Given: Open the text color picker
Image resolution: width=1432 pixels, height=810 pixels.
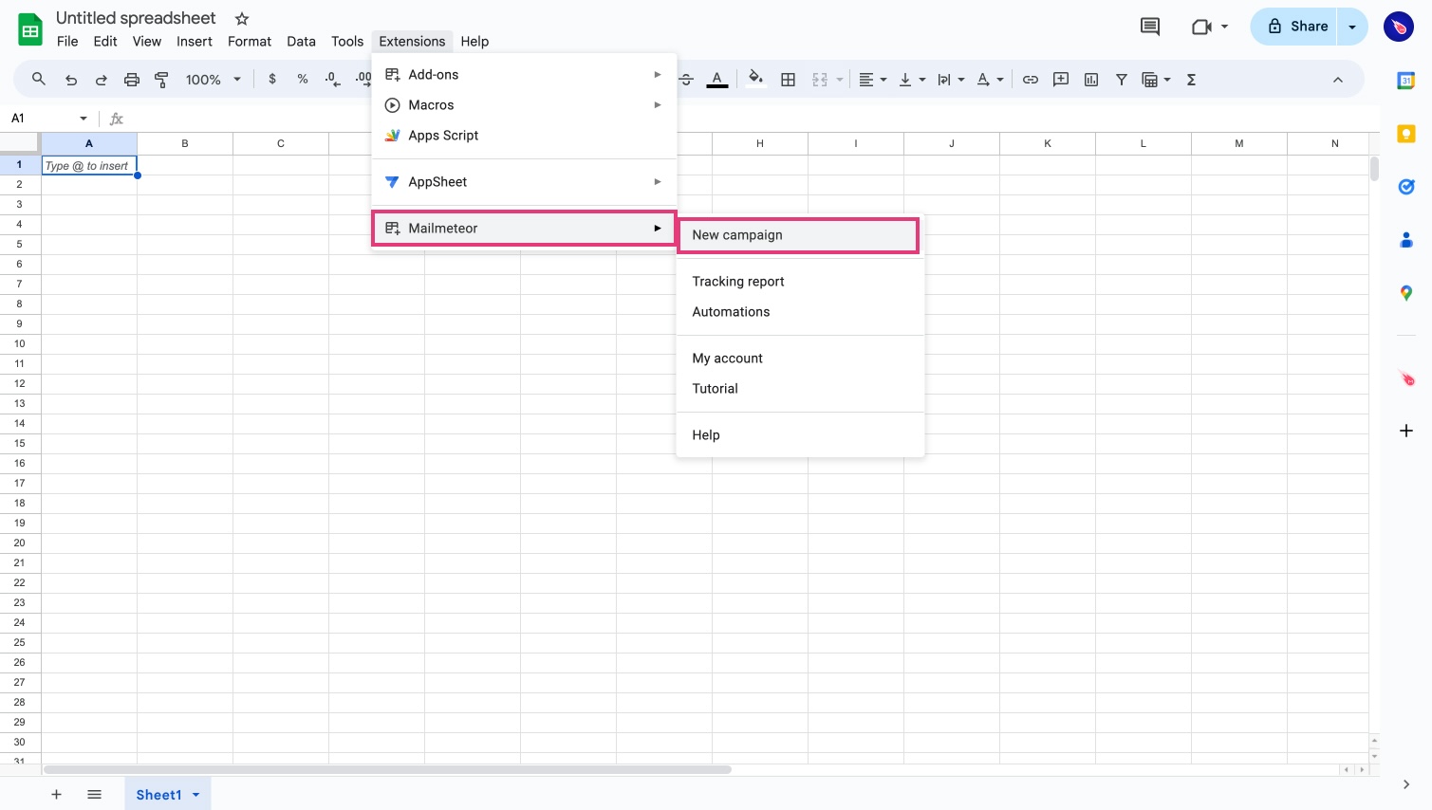Looking at the screenshot, I should 717,80.
